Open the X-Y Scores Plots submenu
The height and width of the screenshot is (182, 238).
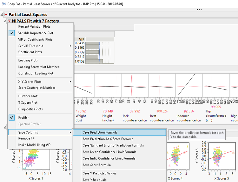pos(30,81)
